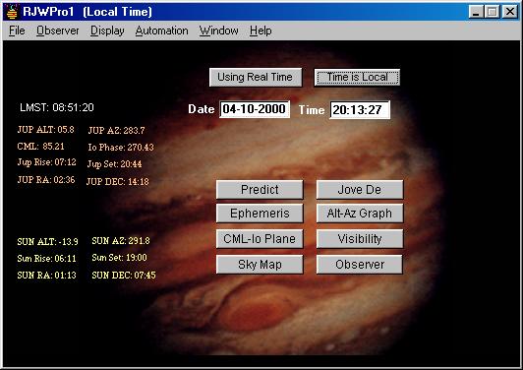Open the File menu
The width and height of the screenshot is (523, 370).
(x=17, y=31)
